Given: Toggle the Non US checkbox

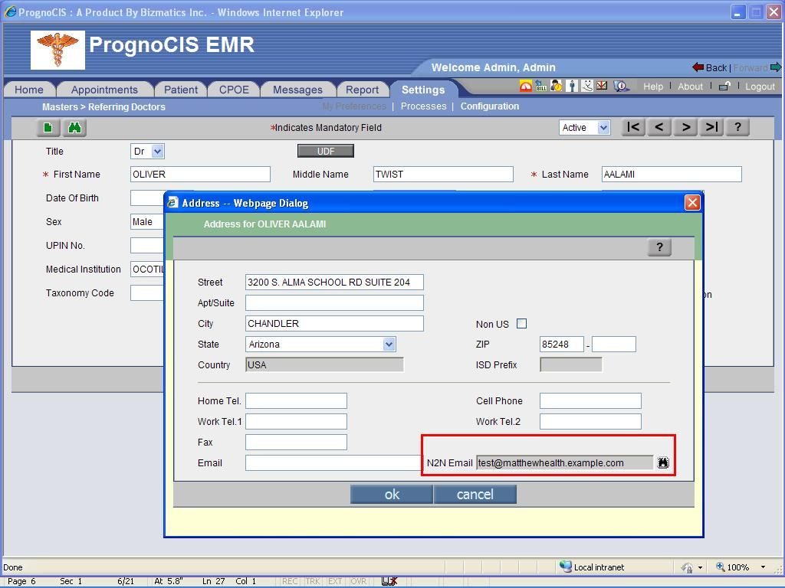Looking at the screenshot, I should point(521,324).
